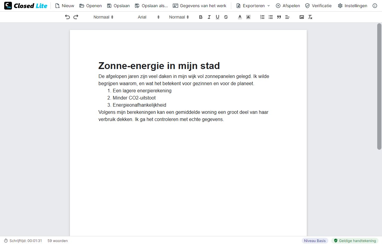Screen dimensions: 382x245
Task: Open the text background highlight picker
Action: 248,17
